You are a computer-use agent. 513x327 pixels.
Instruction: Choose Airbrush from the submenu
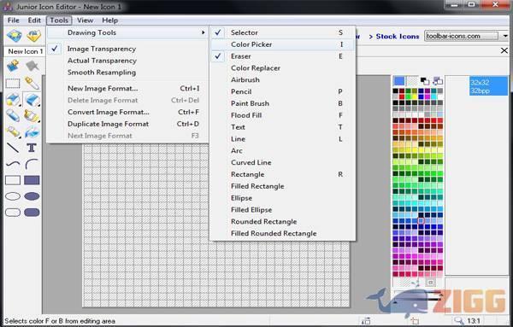tap(283, 79)
